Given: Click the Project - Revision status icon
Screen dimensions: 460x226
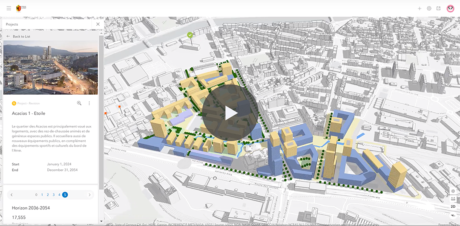Looking at the screenshot, I should (x=14, y=104).
